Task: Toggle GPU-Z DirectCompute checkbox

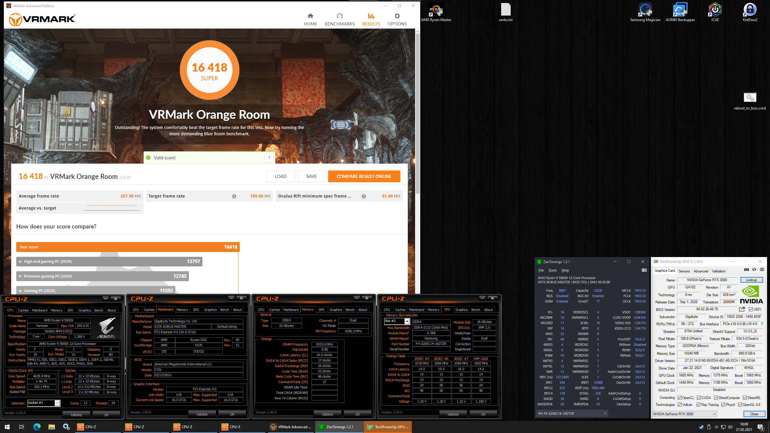Action: point(716,398)
